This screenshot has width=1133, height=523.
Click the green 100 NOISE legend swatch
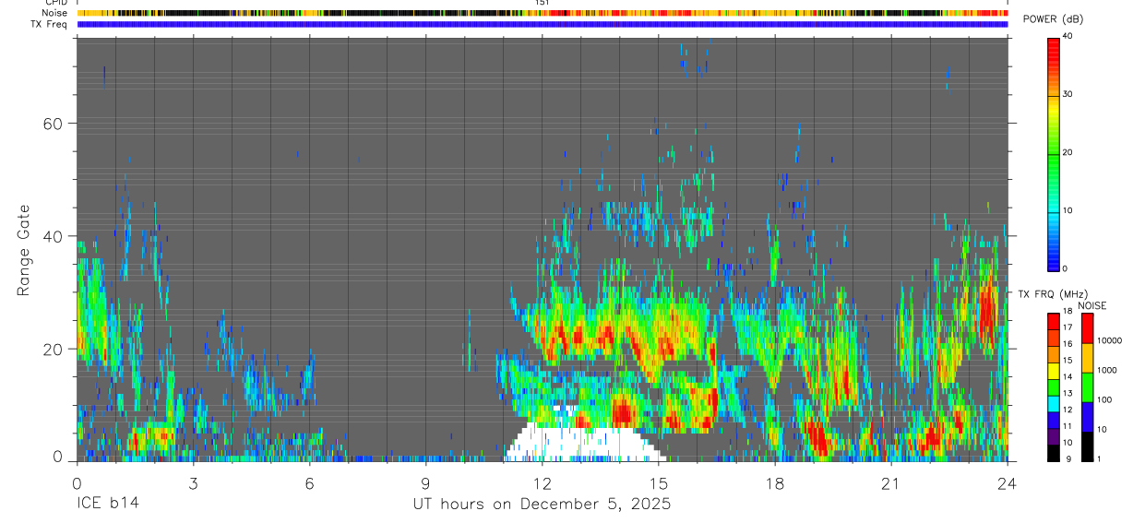[1087, 387]
